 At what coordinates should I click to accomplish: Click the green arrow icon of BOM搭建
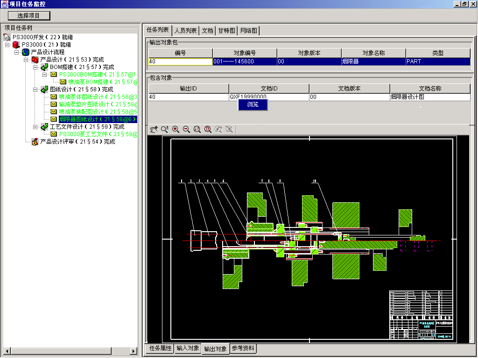pyautogui.click(x=44, y=67)
